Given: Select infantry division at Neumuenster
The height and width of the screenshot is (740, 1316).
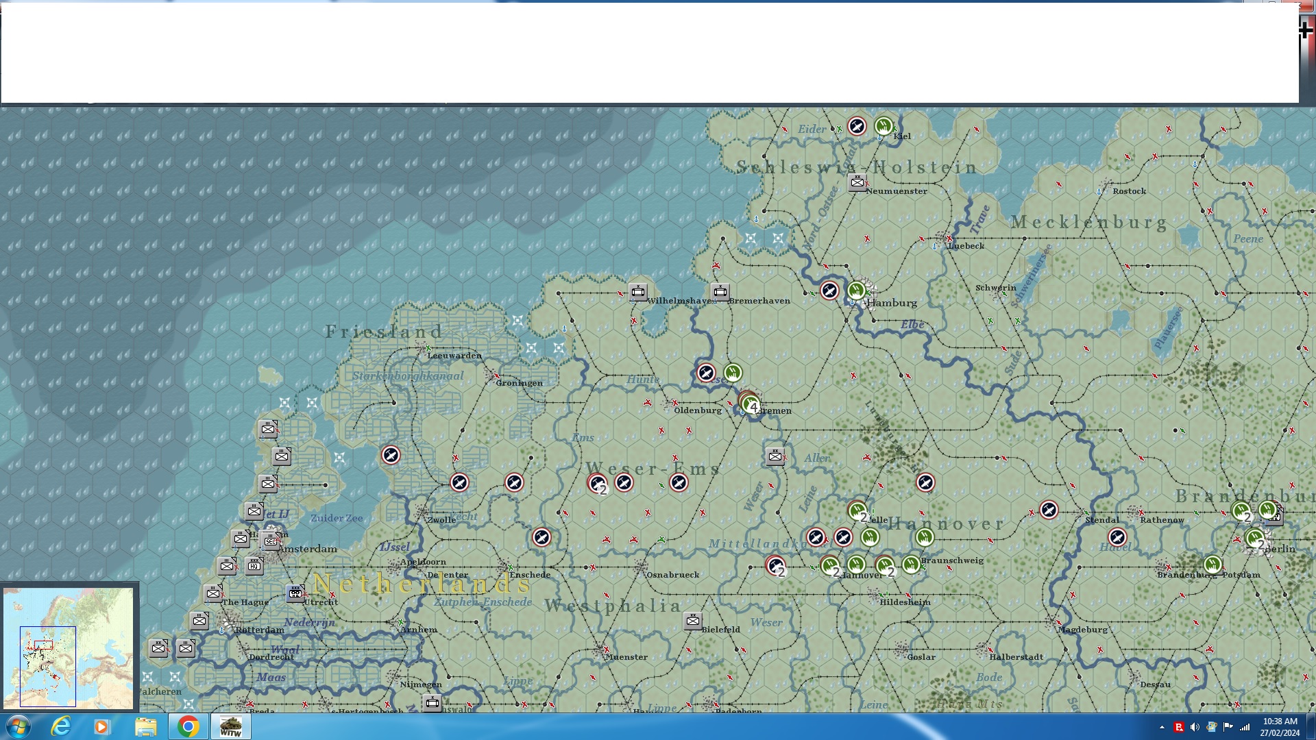Looking at the screenshot, I should click(x=857, y=182).
